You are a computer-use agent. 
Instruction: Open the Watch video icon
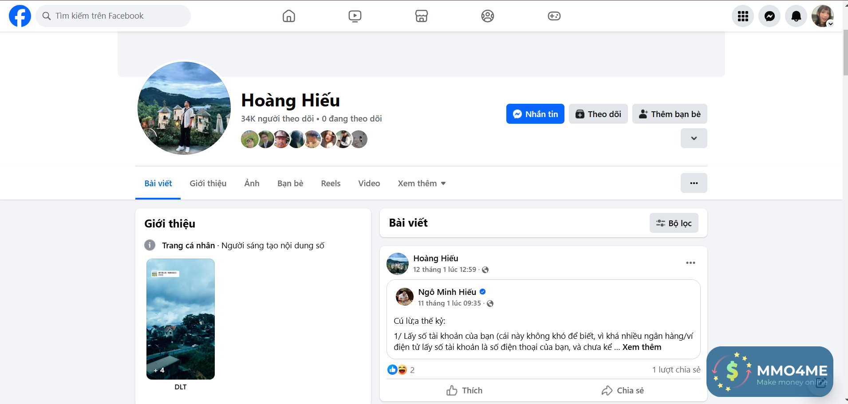tap(355, 16)
